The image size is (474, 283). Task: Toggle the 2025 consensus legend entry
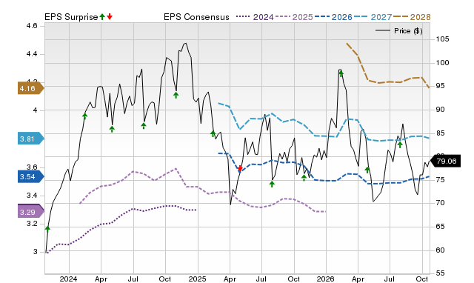click(x=294, y=17)
